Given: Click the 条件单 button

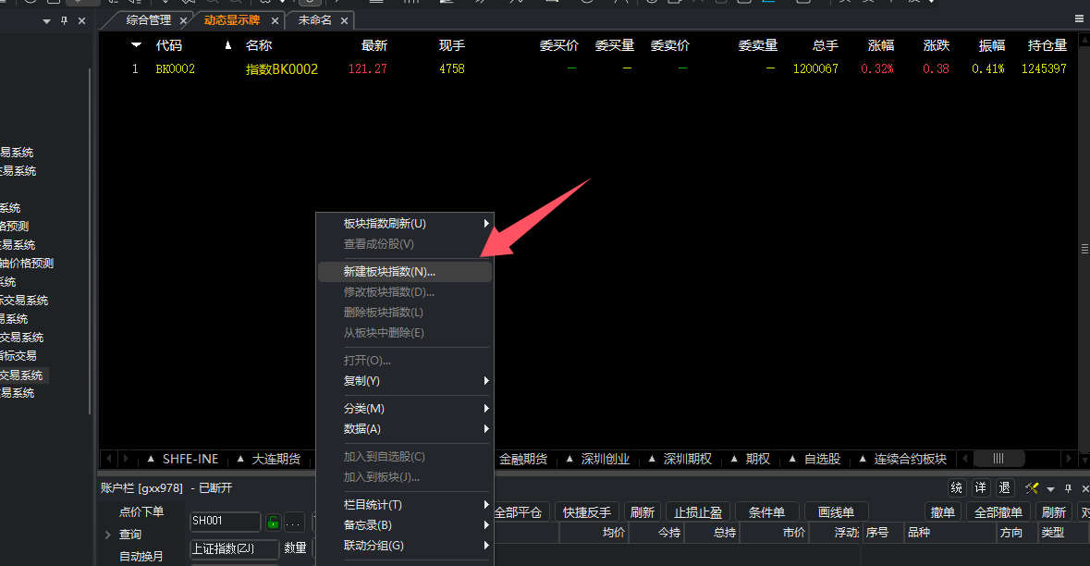Looking at the screenshot, I should (766, 512).
